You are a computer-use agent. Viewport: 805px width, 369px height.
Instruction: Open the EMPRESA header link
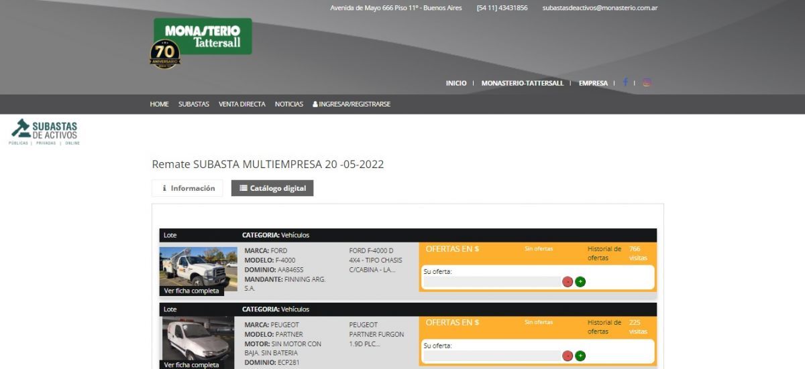click(x=593, y=83)
